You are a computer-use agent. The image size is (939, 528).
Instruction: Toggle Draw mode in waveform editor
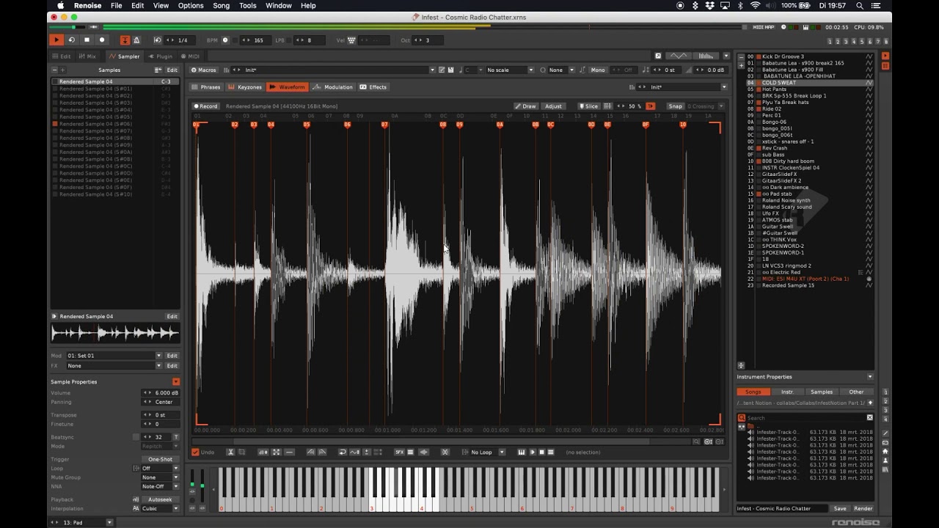[525, 106]
